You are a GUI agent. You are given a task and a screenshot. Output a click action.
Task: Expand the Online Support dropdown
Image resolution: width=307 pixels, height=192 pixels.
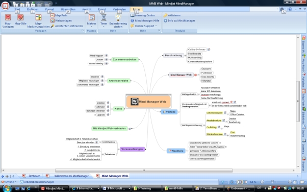tap(156, 26)
